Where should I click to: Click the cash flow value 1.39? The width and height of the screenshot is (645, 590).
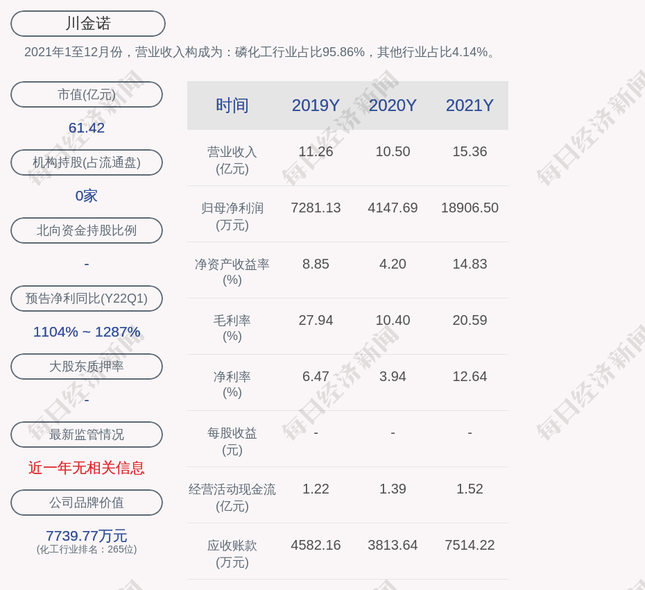coord(393,489)
